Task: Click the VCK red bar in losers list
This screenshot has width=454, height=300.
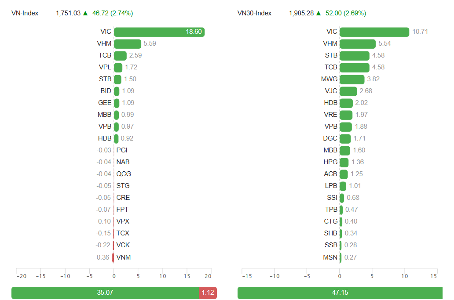Action: [113, 245]
